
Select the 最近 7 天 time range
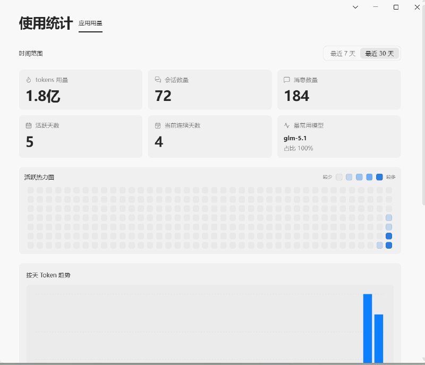[x=343, y=54]
